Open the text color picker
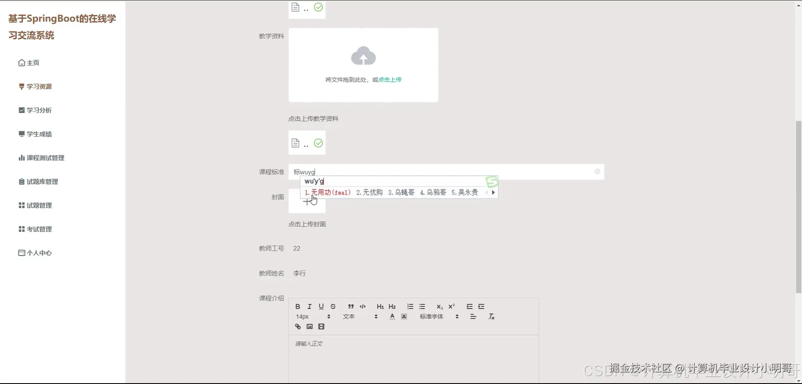 pyautogui.click(x=392, y=317)
